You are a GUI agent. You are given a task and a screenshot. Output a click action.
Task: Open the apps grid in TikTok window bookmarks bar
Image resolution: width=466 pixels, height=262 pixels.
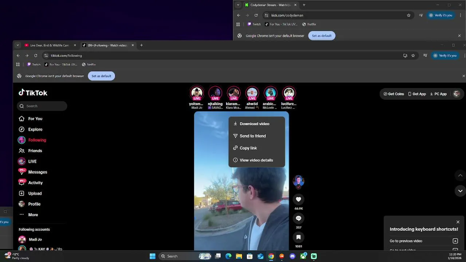click(x=18, y=64)
